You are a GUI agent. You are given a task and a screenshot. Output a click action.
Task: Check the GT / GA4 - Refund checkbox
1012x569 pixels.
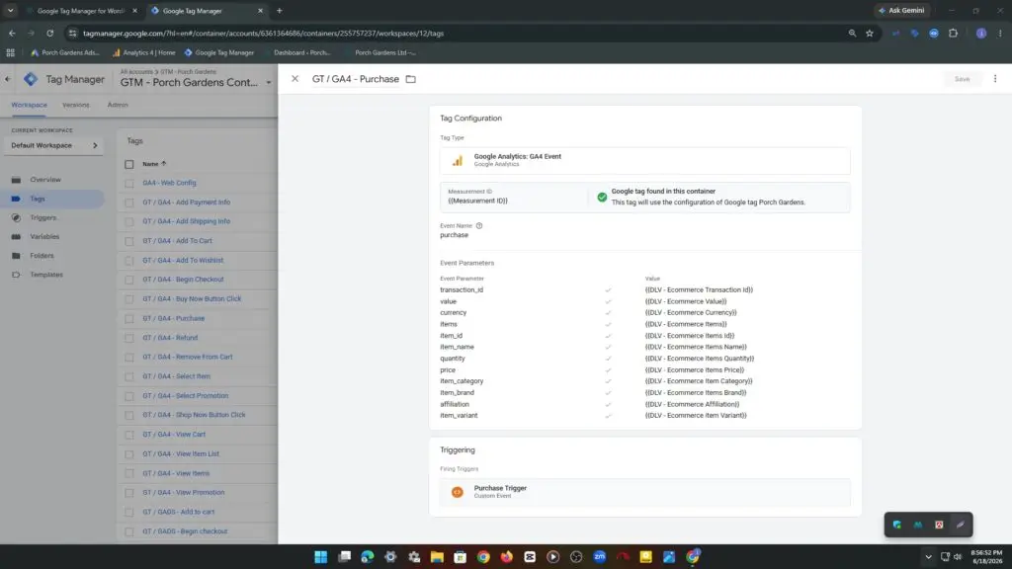pos(129,338)
